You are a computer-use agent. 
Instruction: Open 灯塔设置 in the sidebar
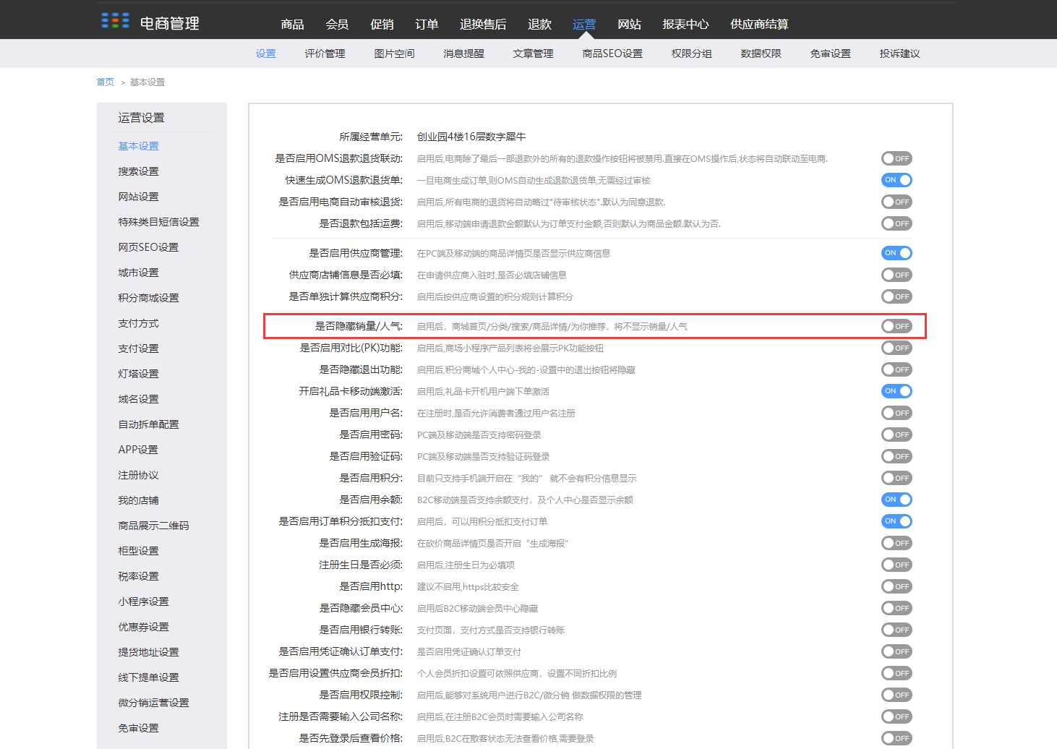[x=138, y=374]
